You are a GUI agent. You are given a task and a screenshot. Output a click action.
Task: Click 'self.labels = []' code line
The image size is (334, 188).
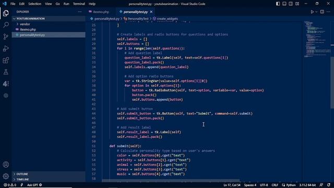point(132,39)
